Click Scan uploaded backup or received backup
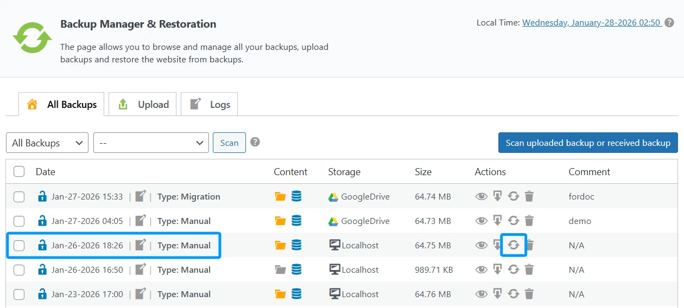This screenshot has height=308, width=684. 588,143
